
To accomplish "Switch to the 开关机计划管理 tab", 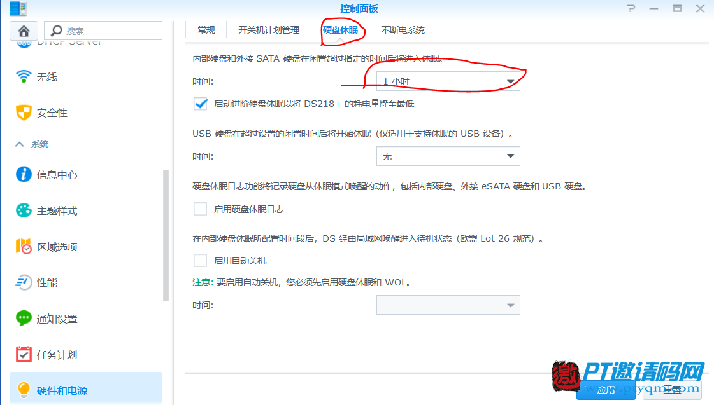I will [269, 30].
